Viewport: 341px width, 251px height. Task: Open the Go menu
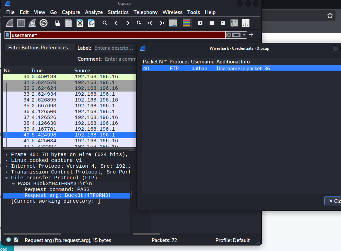point(53,12)
